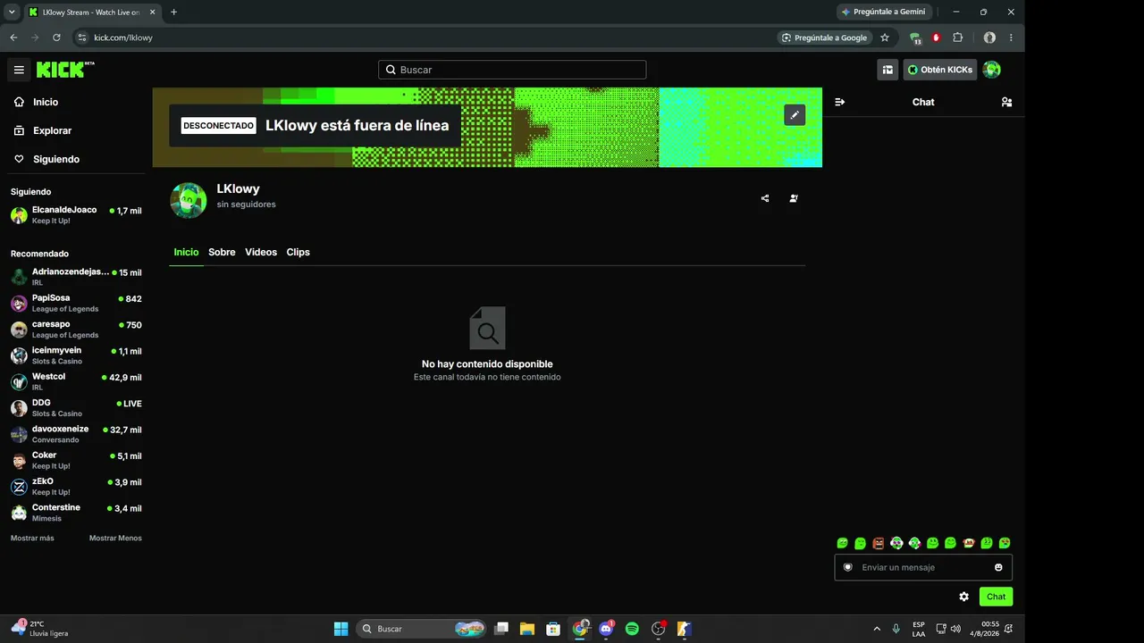This screenshot has height=643, width=1144.
Task: Open caresapo channel
Action: click(x=76, y=330)
